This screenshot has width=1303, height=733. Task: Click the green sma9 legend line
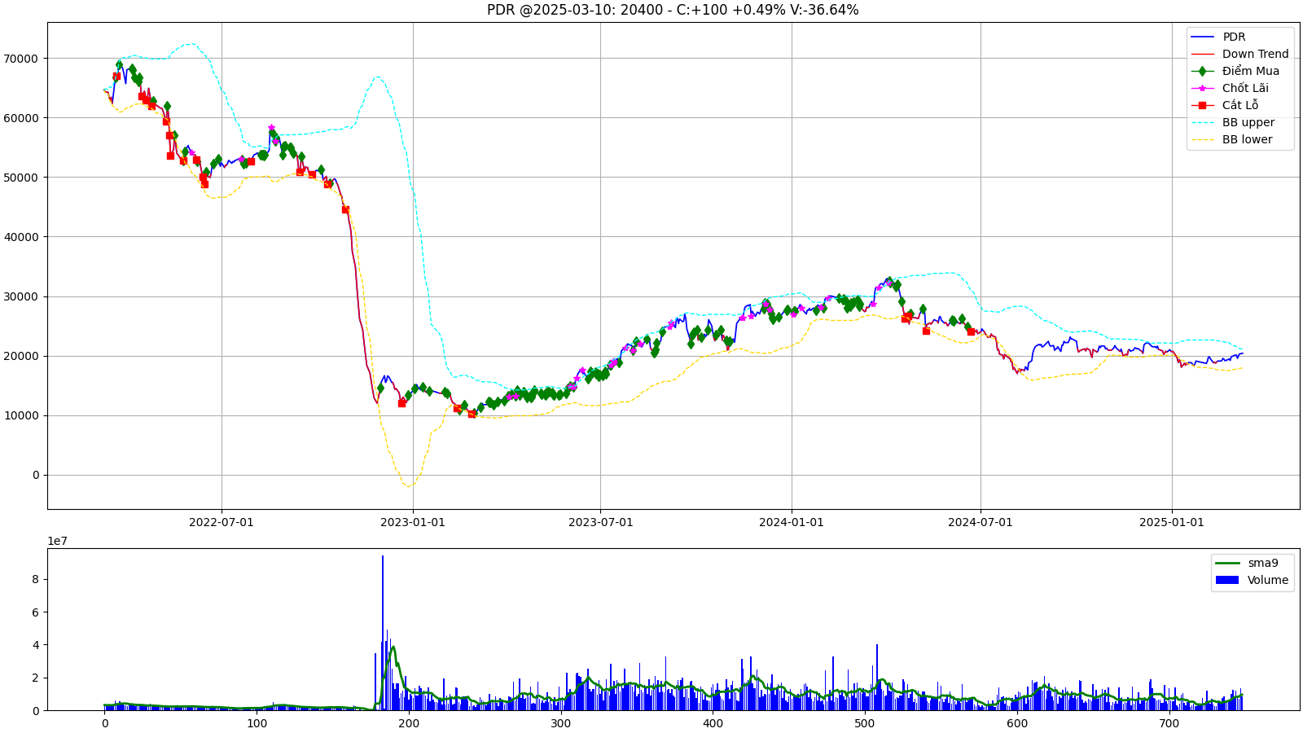1226,563
